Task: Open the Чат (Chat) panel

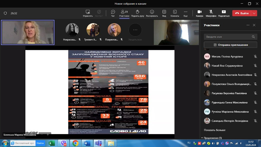Action: [113, 13]
